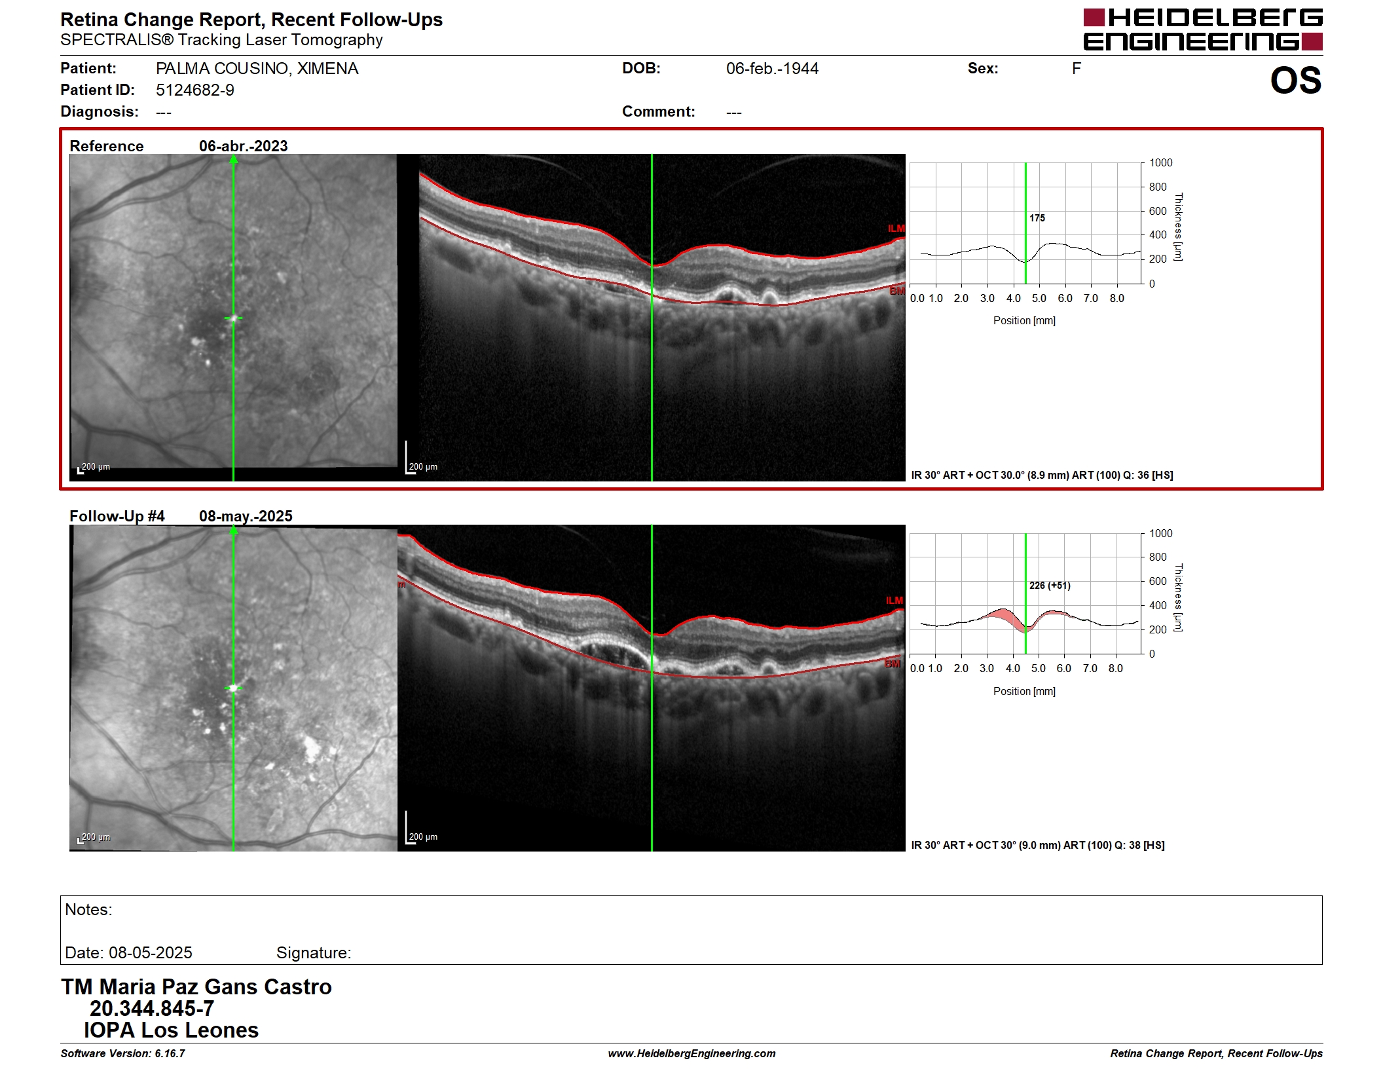Open the follow-up infrared fundus image
1383x1069 pixels.
233,688
